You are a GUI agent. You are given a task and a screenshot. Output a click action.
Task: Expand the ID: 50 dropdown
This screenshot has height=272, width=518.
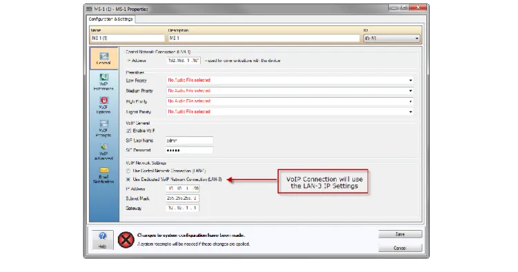click(x=392, y=39)
